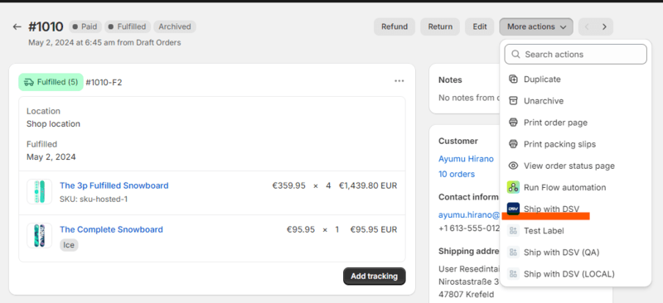
Task: Click The Complete Snowboard thumbnail image
Action: pyautogui.click(x=39, y=235)
